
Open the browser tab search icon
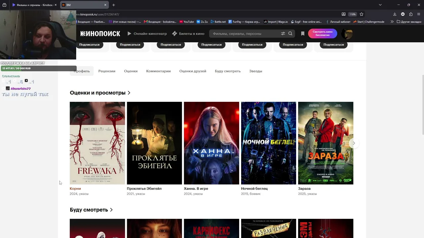point(4,5)
